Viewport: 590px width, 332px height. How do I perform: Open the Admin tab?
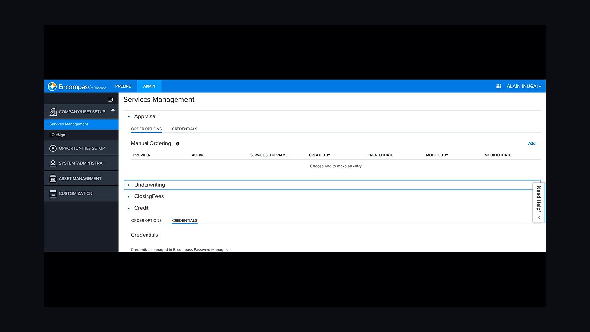pyautogui.click(x=149, y=86)
